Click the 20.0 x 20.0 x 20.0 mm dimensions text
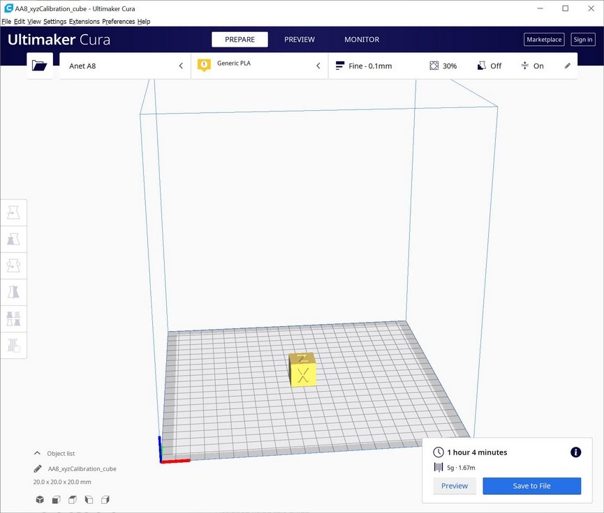Screen dimensions: 604x513 pyautogui.click(x=62, y=482)
